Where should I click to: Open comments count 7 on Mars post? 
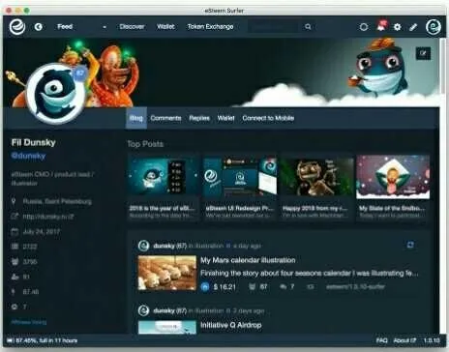click(x=287, y=286)
